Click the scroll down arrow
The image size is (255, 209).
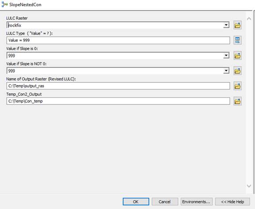coord(249,186)
